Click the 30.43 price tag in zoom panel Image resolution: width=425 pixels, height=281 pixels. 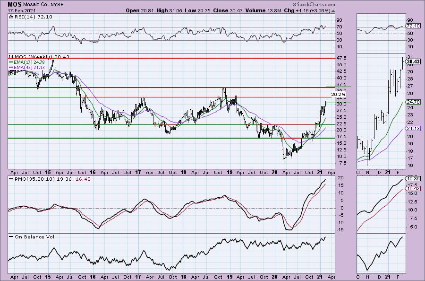414,61
